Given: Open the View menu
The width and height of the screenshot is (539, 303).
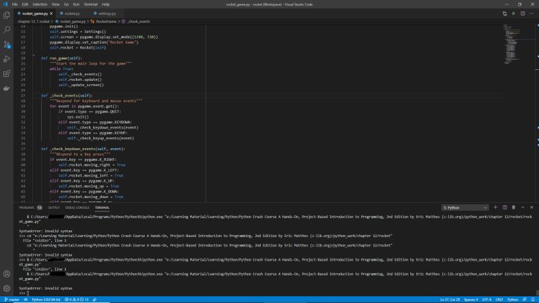Looking at the screenshot, I should (x=56, y=5).
